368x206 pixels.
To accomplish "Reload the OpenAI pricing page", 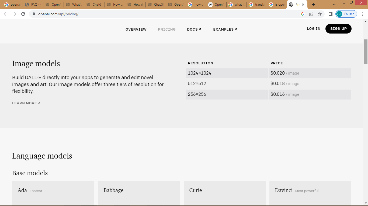I will (23, 14).
